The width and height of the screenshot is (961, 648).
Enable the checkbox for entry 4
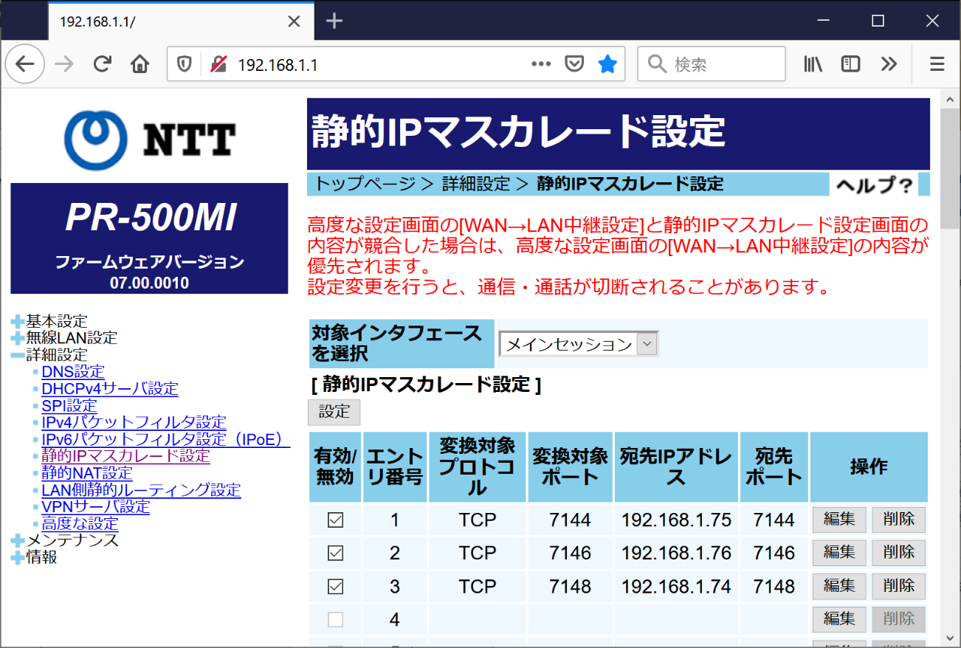(335, 619)
